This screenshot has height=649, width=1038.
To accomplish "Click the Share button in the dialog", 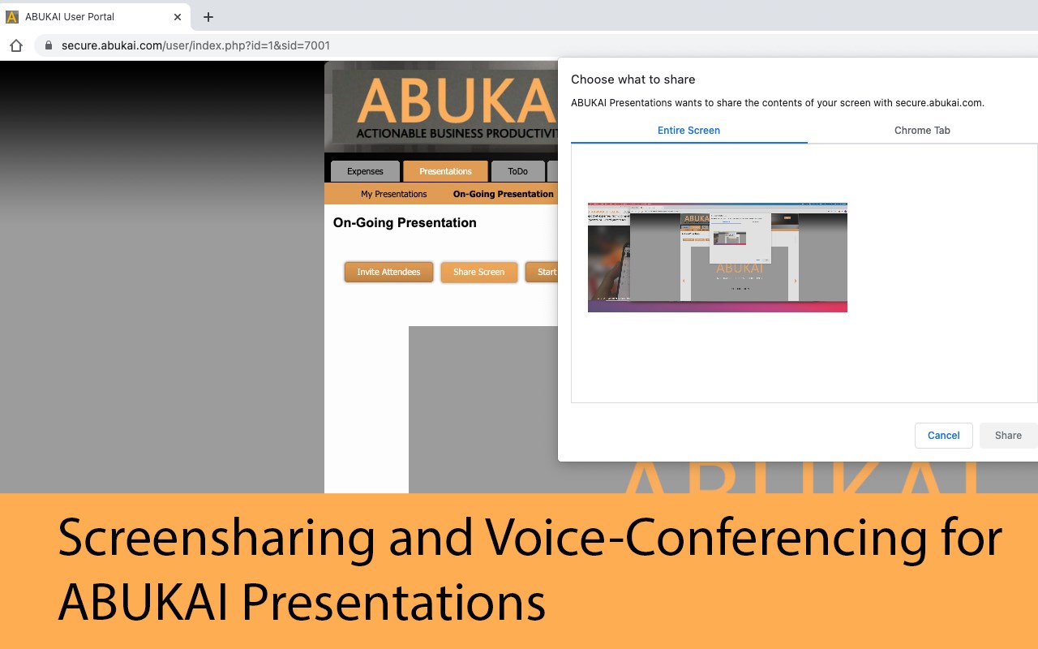I will click(1008, 435).
